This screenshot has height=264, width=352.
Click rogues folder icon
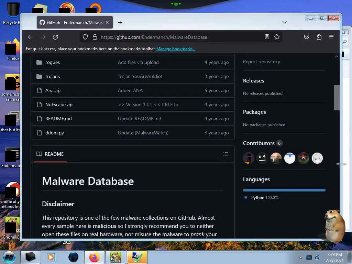(39, 62)
